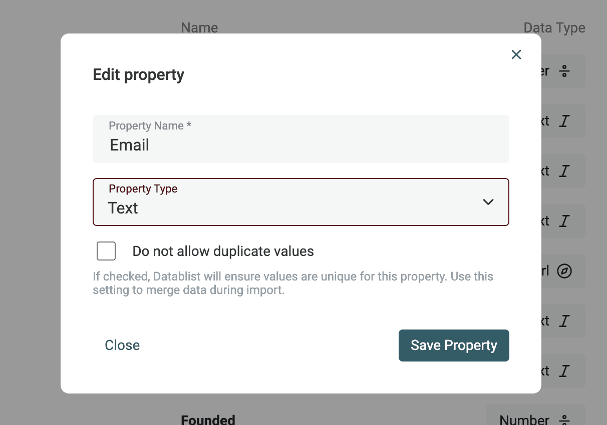Click the "Do not allow duplicate values" label
Image resolution: width=607 pixels, height=425 pixels.
(223, 251)
